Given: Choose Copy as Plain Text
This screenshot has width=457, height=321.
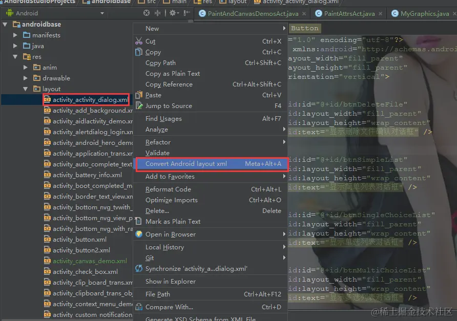Looking at the screenshot, I should (x=211, y=74).
